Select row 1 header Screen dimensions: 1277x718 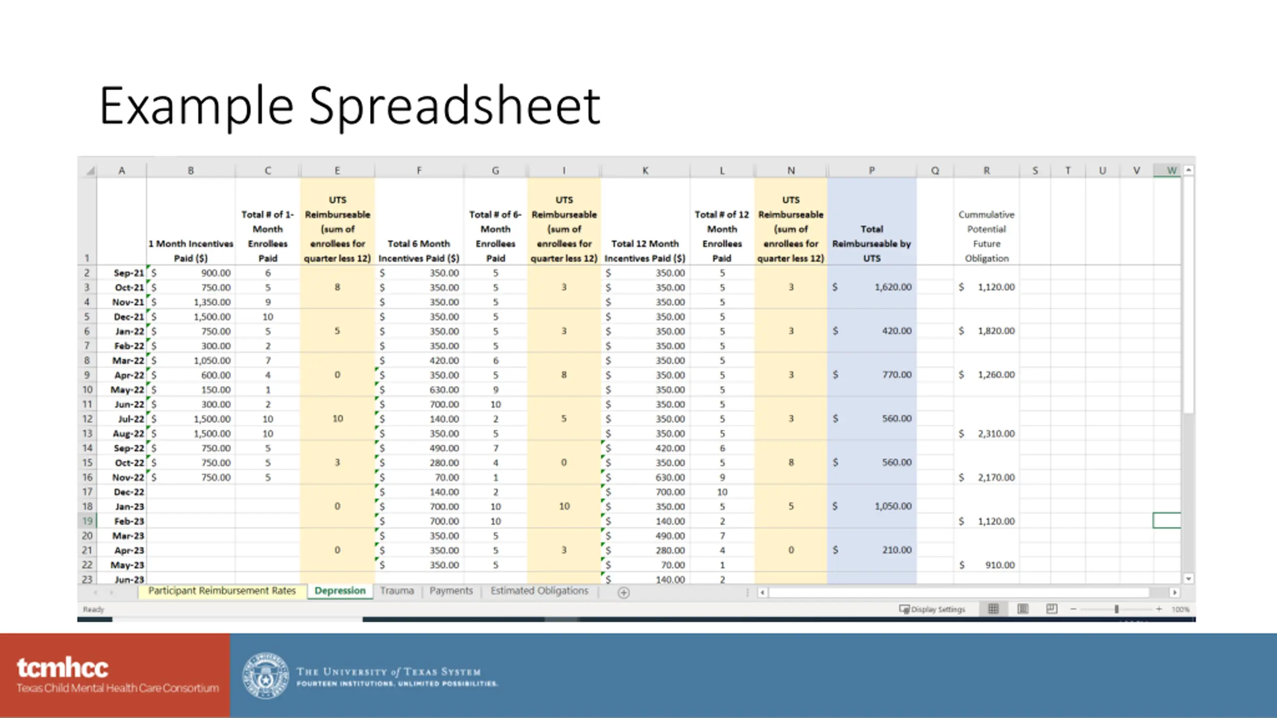[x=87, y=221]
